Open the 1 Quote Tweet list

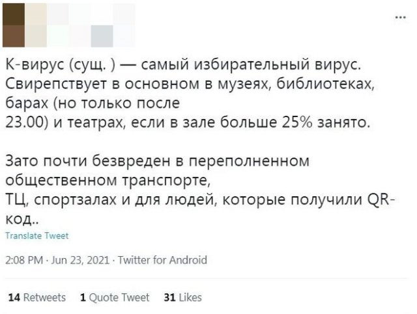coord(114,298)
